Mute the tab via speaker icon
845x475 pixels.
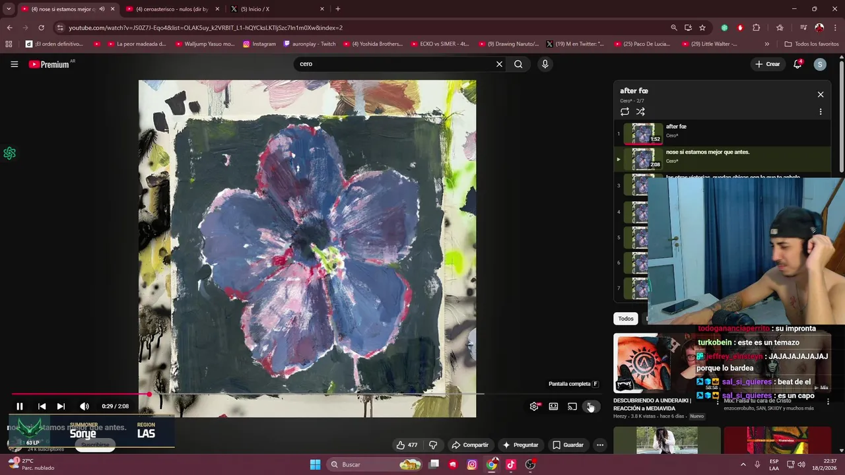tap(102, 9)
